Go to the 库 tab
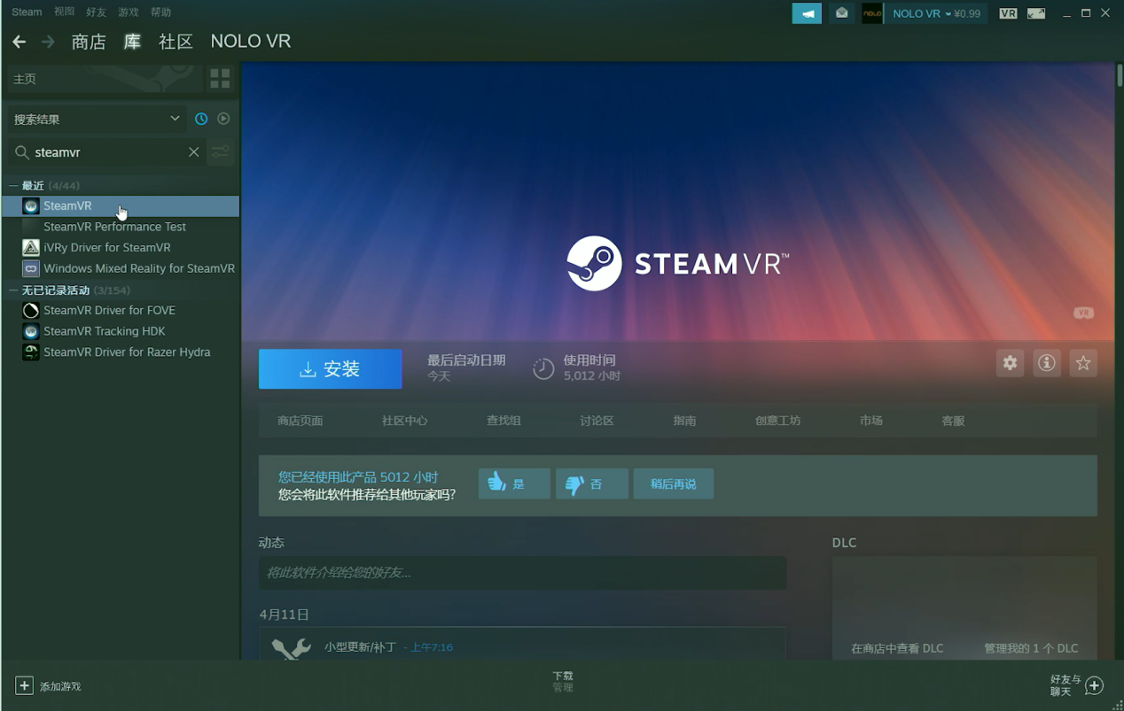 132,42
